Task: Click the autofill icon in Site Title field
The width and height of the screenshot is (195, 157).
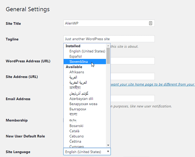Action: pyautogui.click(x=150, y=23)
